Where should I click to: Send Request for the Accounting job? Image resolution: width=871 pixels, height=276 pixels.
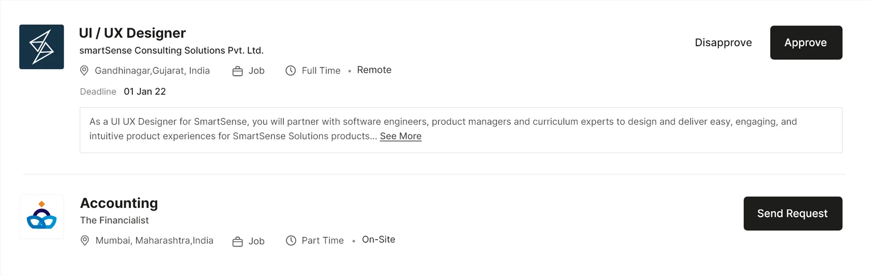pyautogui.click(x=793, y=213)
